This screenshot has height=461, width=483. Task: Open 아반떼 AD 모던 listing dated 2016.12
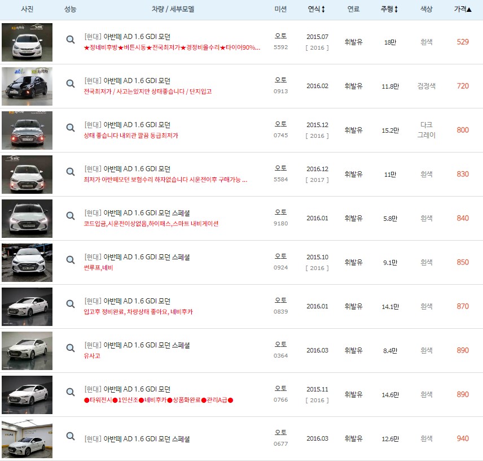[x=127, y=169]
